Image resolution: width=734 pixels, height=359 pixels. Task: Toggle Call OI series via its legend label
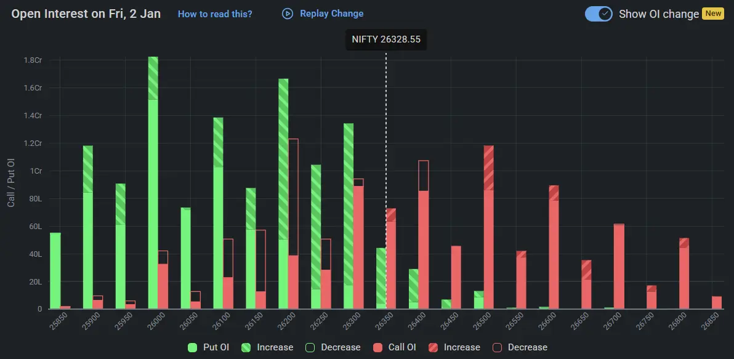(x=404, y=347)
